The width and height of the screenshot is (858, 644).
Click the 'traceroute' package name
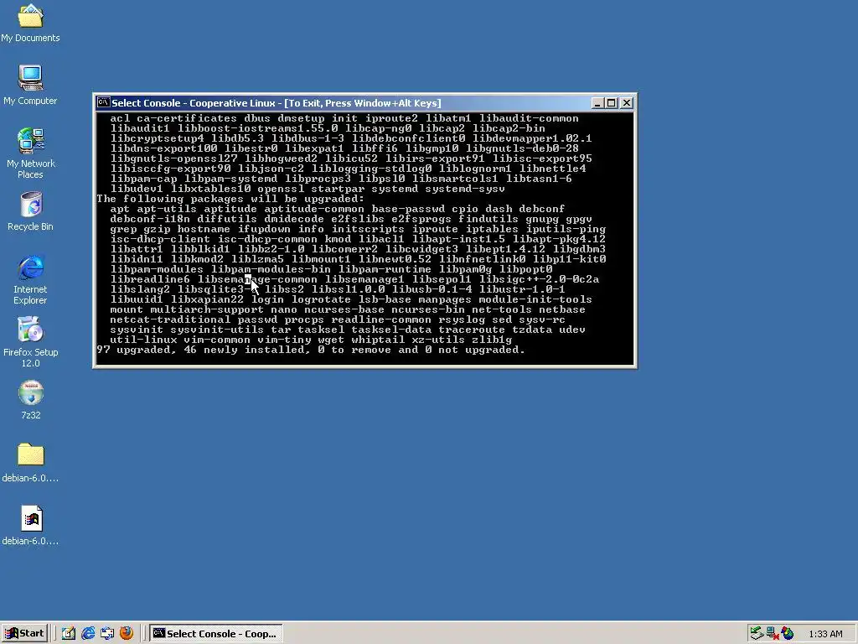[472, 330]
